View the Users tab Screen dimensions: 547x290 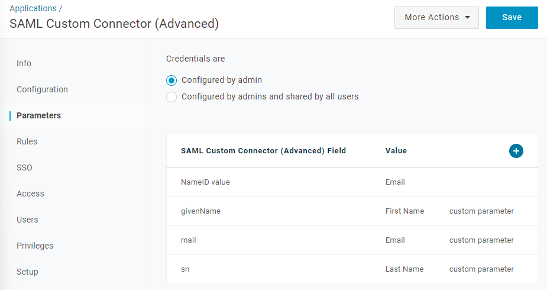27,220
